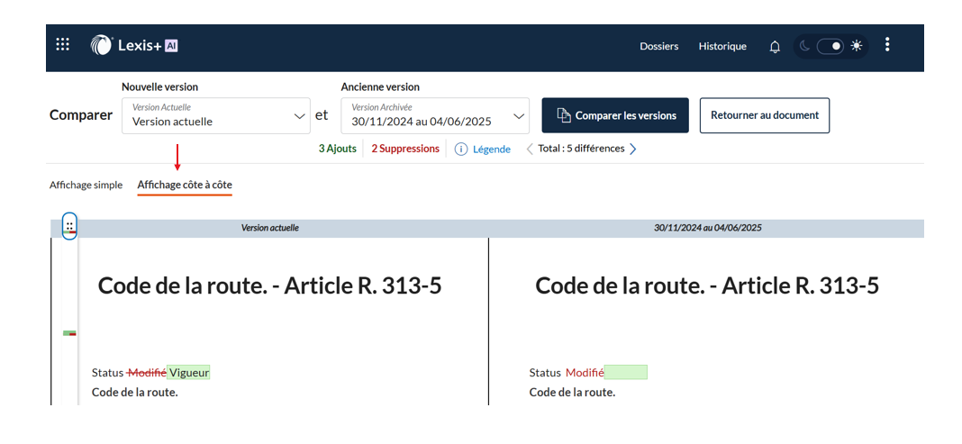Click the green-red change marker in the gutter
962x444 pixels.
click(69, 333)
